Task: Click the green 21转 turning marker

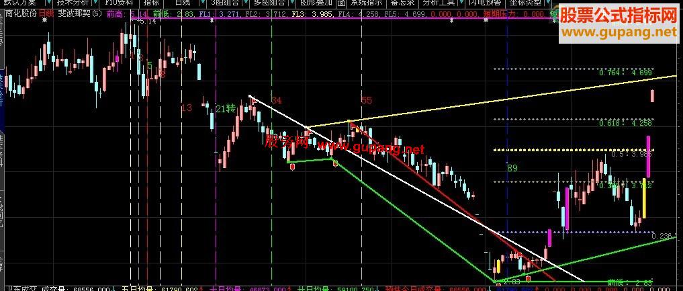Action: [225, 108]
